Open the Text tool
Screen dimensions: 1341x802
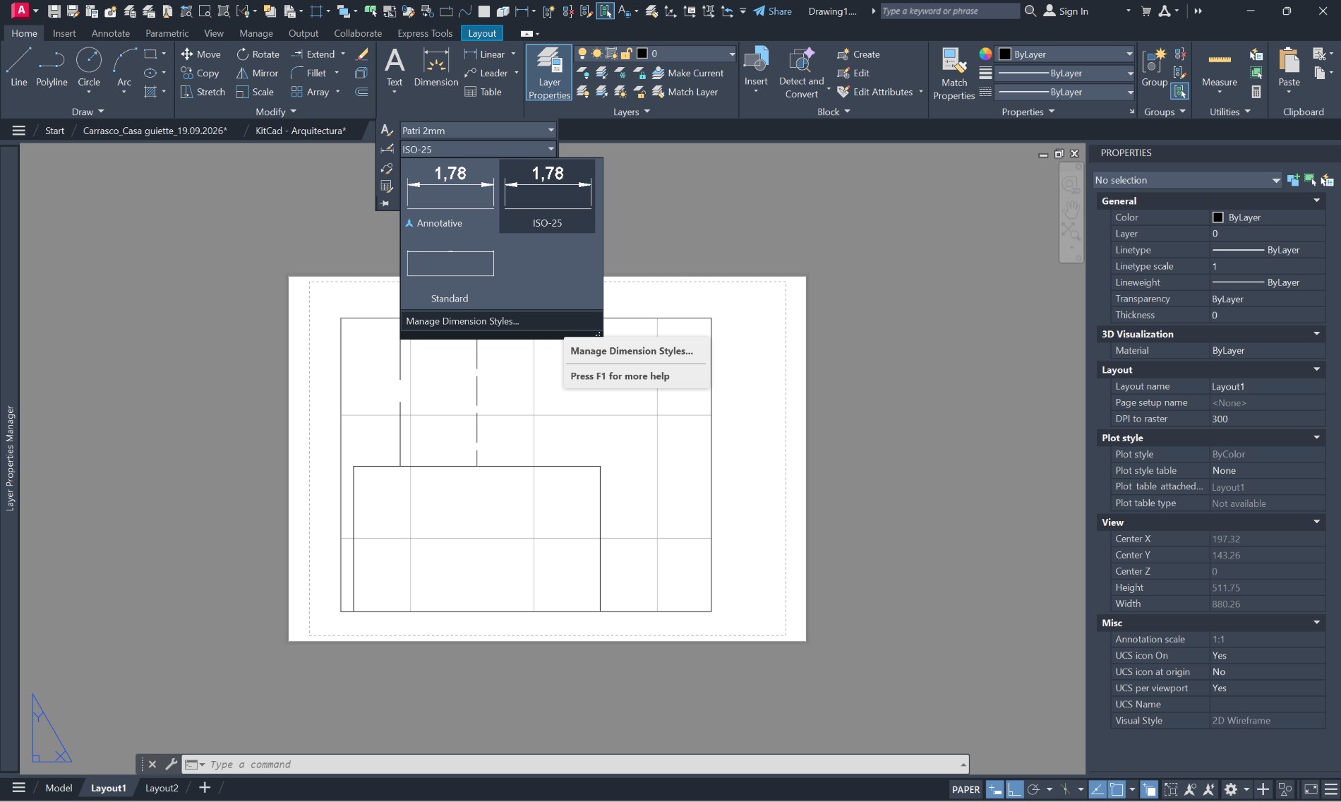click(x=395, y=67)
